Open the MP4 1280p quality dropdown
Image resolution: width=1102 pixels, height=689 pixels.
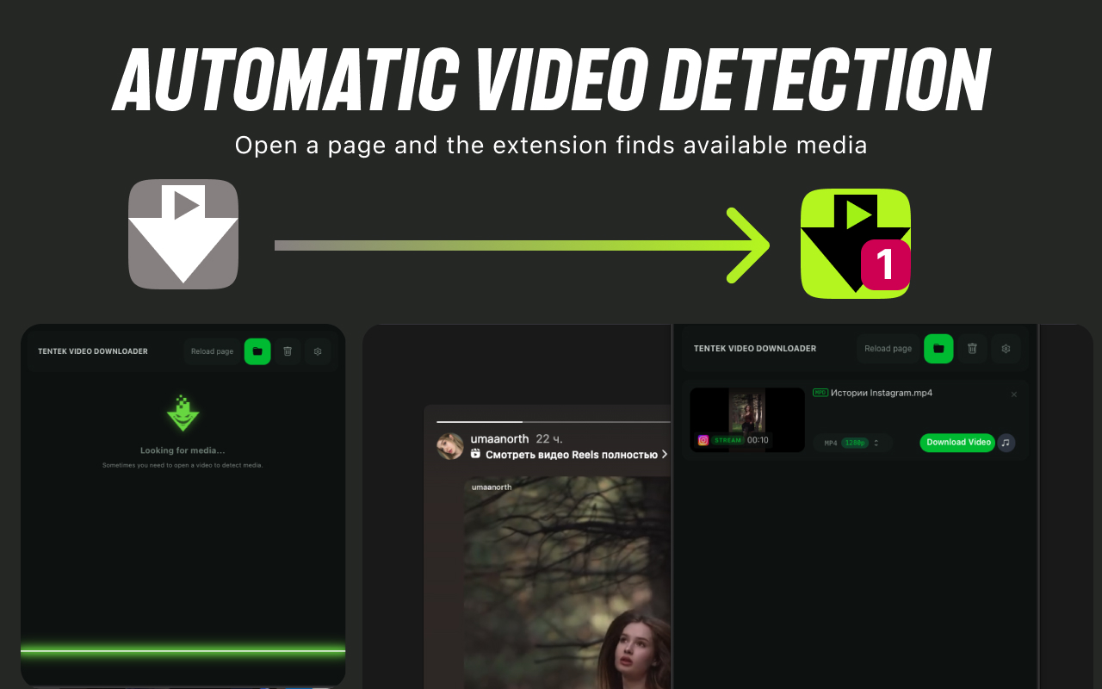click(852, 443)
